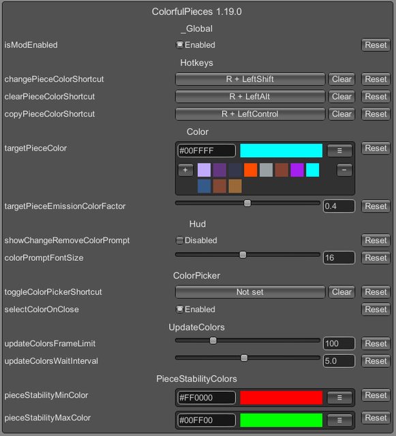Toggle isModEnabled checkbox

pos(180,45)
